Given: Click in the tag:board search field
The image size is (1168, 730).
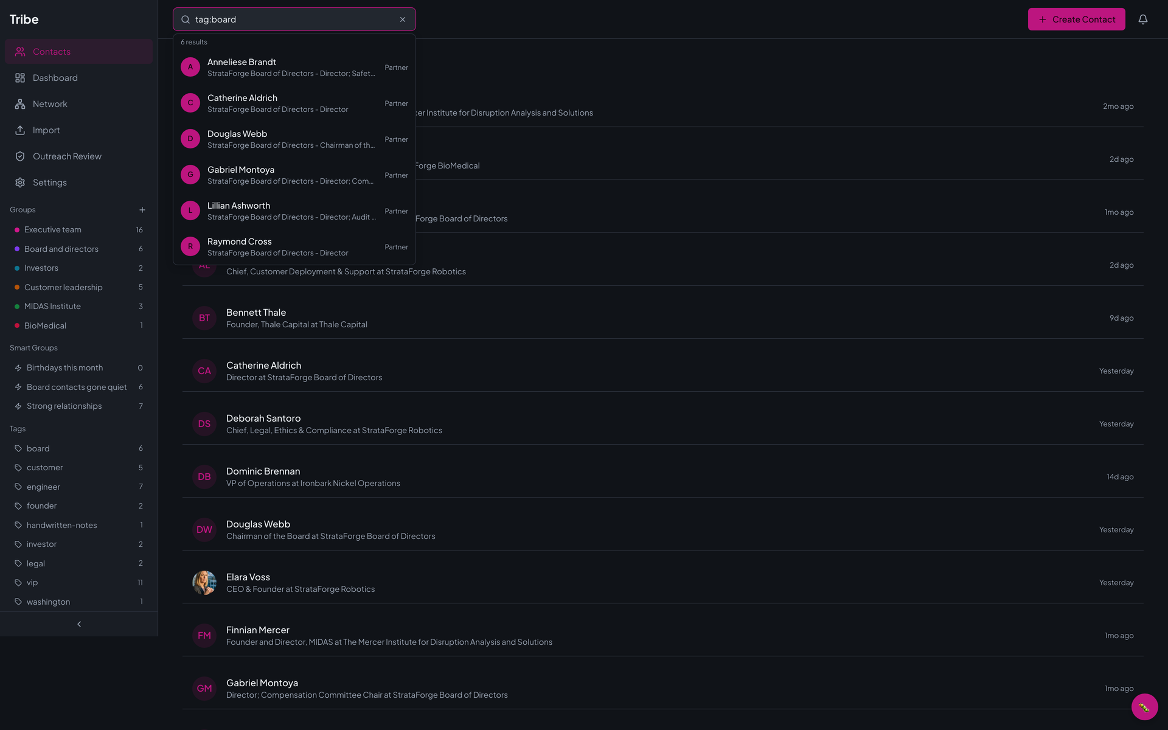Looking at the screenshot, I should point(294,19).
